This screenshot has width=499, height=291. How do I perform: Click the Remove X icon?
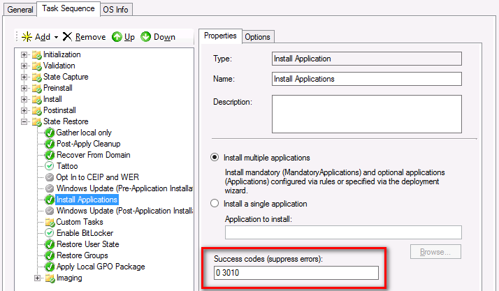(67, 36)
